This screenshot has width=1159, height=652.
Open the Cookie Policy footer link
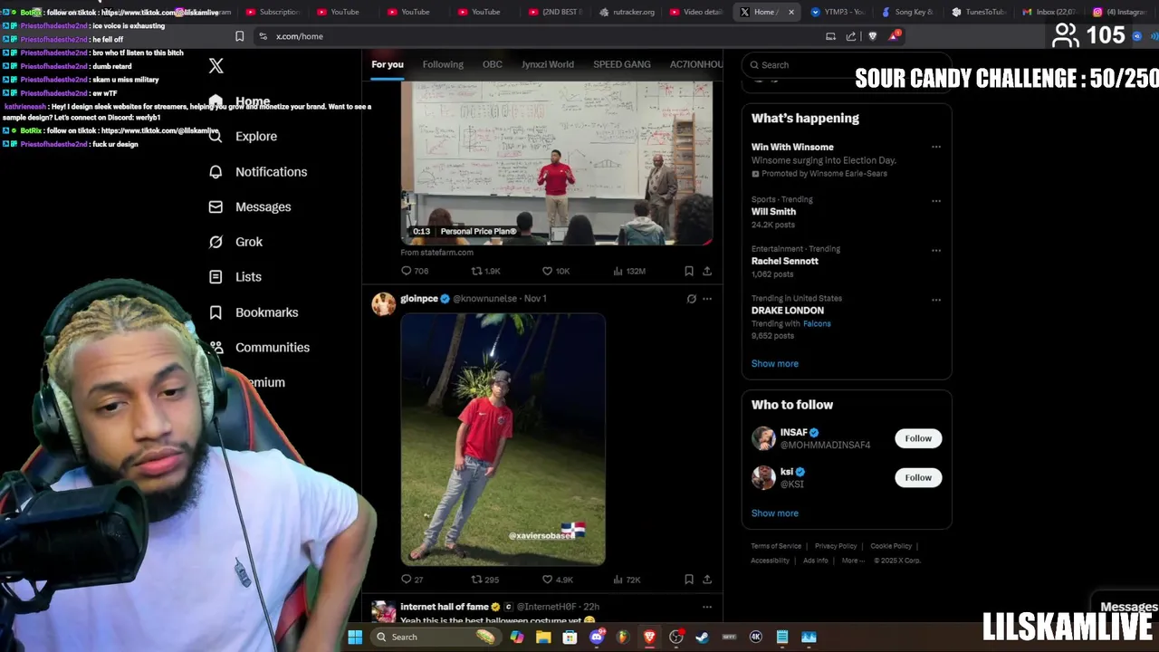(891, 546)
